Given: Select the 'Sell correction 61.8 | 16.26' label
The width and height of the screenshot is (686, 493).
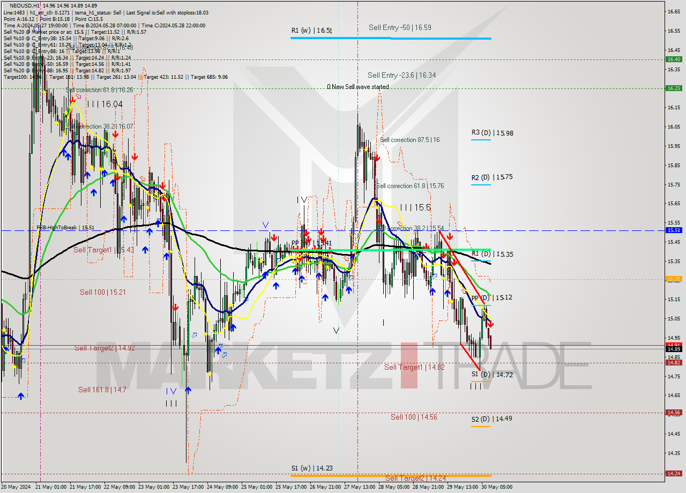Looking at the screenshot, I should click(x=100, y=90).
